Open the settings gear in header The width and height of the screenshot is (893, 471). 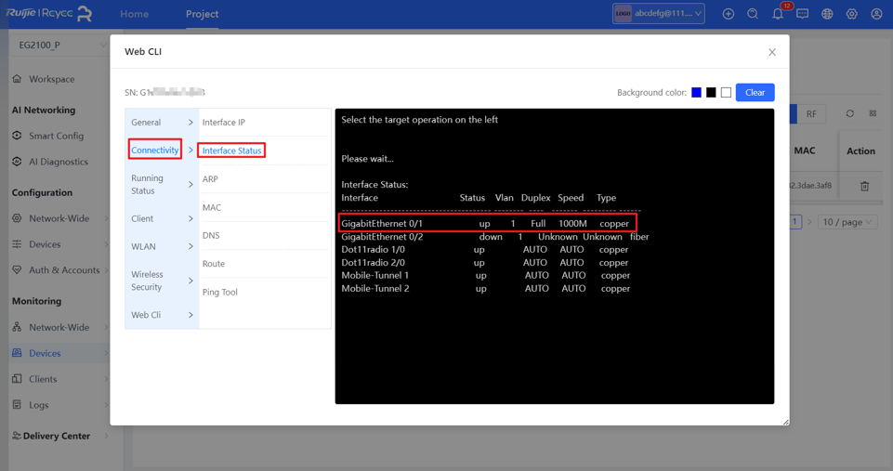tap(851, 15)
